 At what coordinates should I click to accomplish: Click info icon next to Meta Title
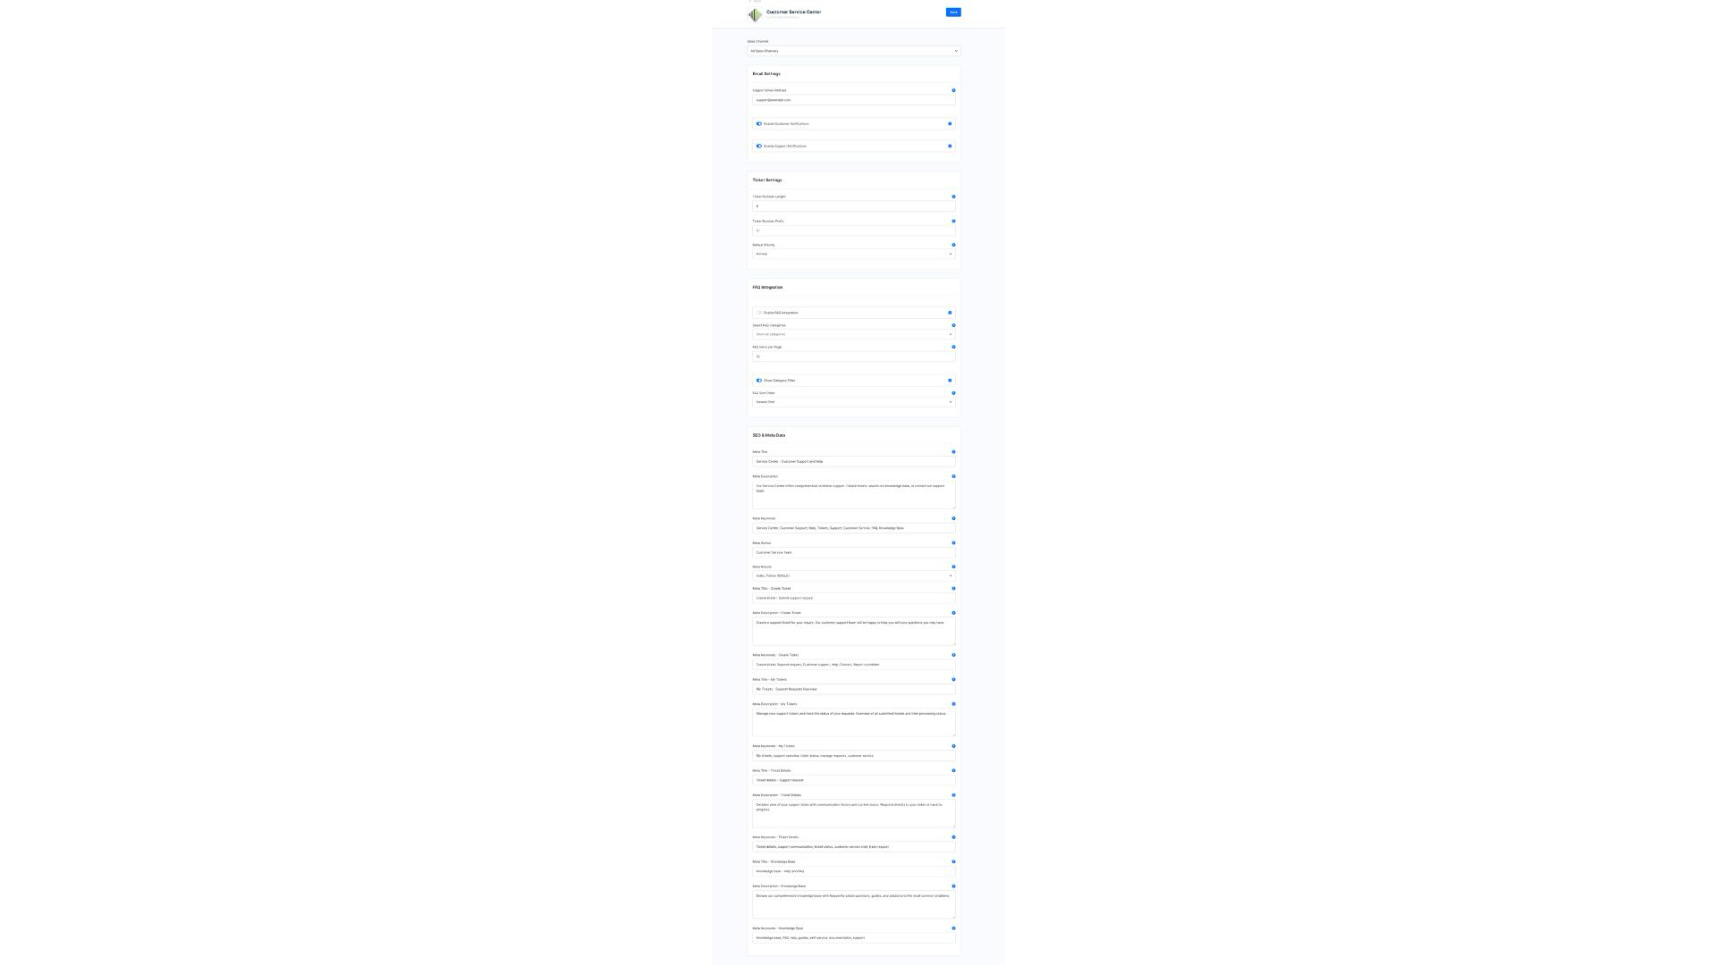pyautogui.click(x=953, y=452)
